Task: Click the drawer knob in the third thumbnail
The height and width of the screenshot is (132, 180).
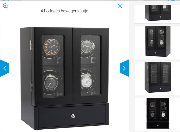Action: coord(160,89)
